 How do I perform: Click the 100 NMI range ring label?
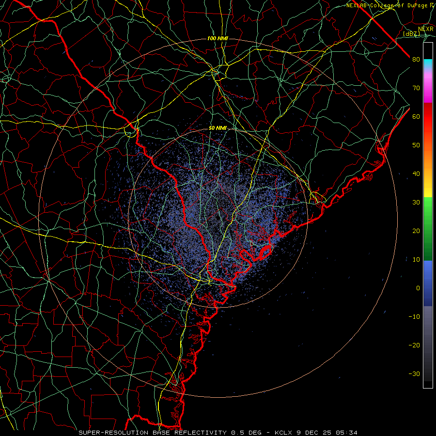218,38
